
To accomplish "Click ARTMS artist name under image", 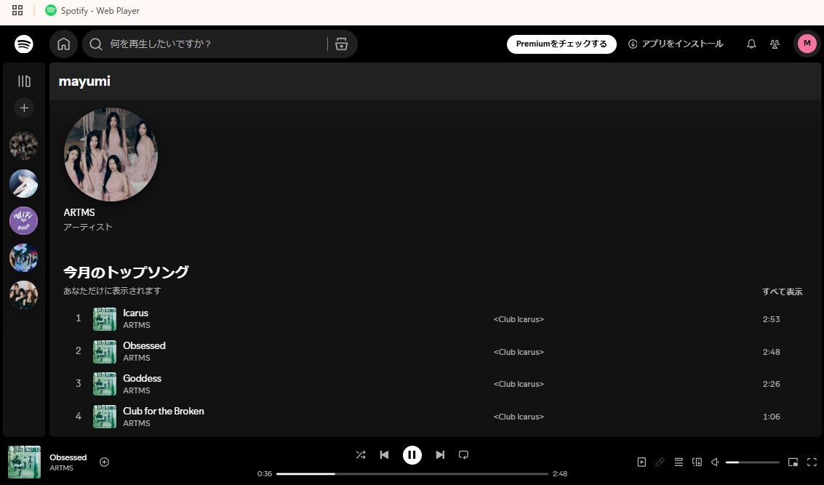I will click(x=79, y=212).
